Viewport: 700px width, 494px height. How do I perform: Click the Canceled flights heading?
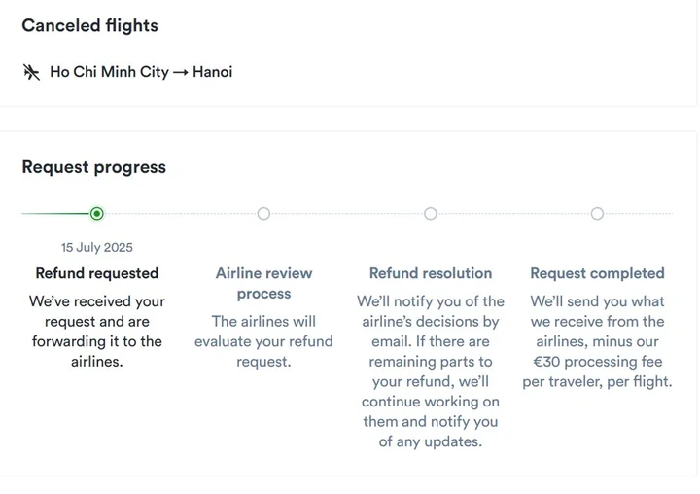pyautogui.click(x=89, y=26)
